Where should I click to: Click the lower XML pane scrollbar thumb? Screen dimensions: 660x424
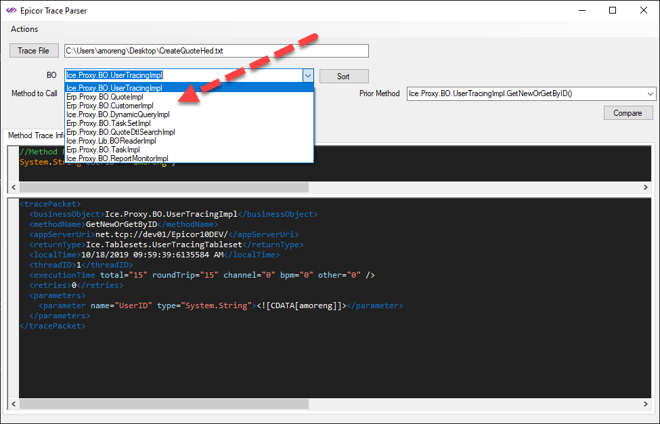(x=164, y=404)
